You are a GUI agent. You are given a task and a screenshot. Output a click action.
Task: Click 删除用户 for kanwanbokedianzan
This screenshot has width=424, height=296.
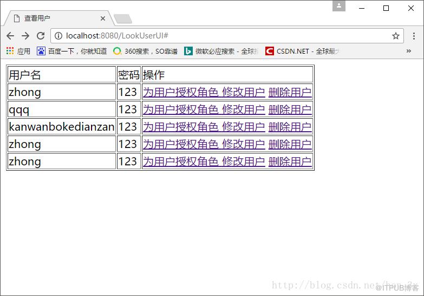pyautogui.click(x=290, y=127)
